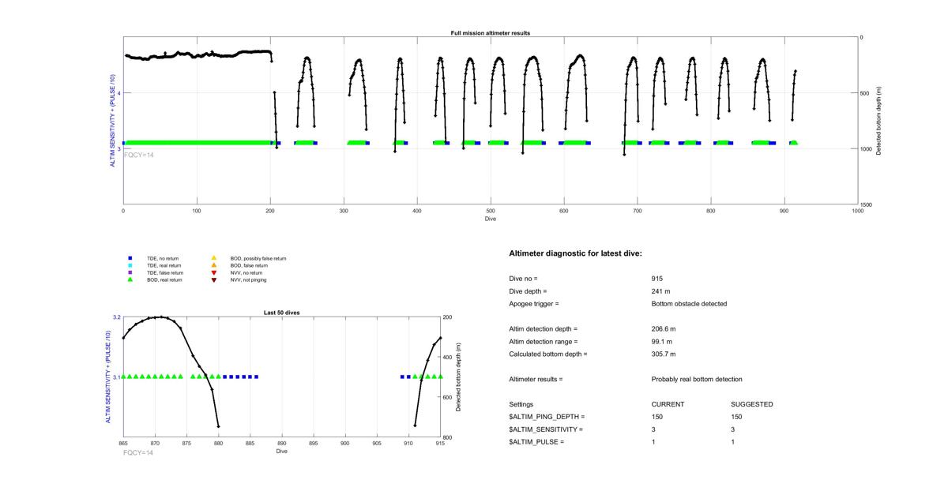Click the '206.6 m' detection depth value

click(x=664, y=329)
